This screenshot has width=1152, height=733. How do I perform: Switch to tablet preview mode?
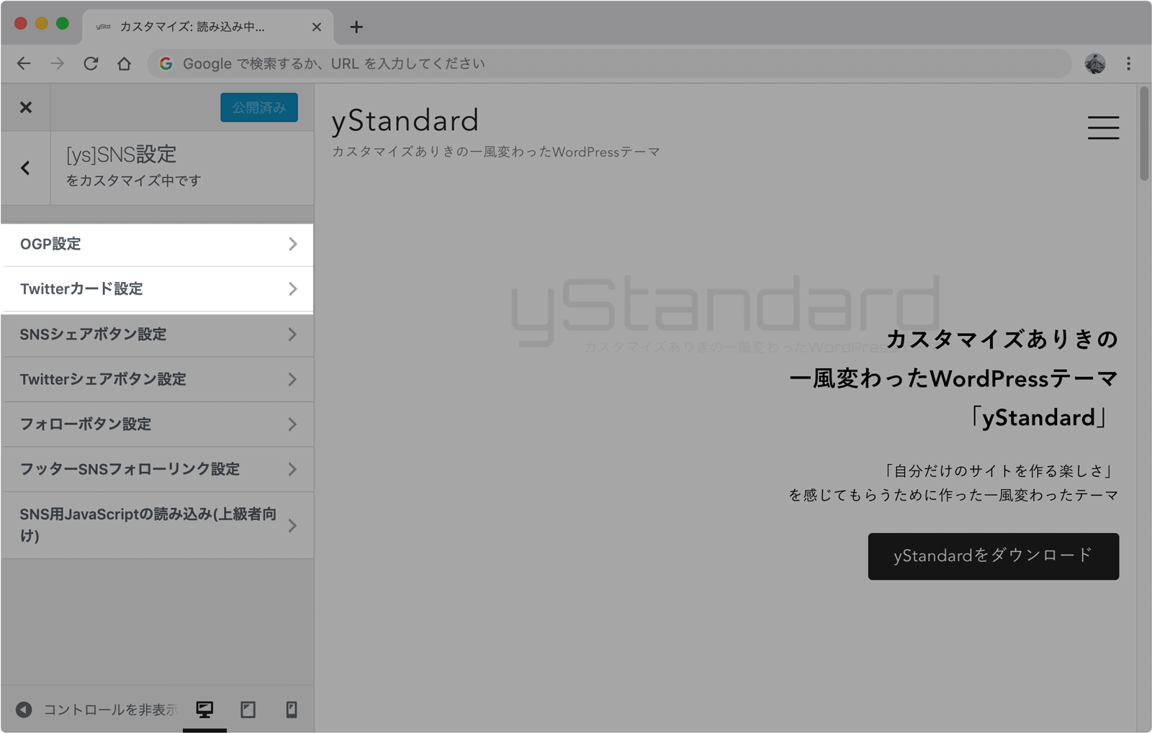pyautogui.click(x=248, y=710)
